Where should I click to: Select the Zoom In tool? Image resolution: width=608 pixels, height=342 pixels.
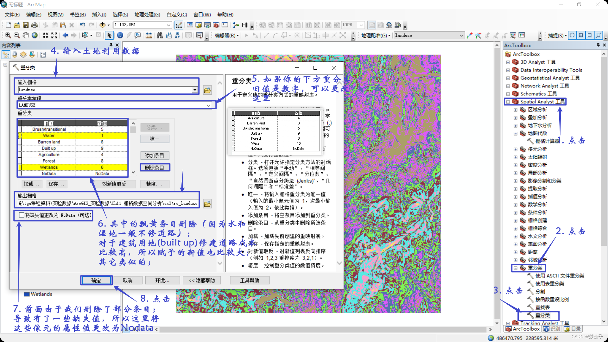pos(8,35)
